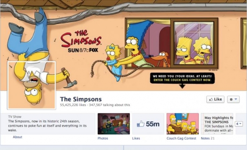Open the Photos thumbnail tile

coord(114,124)
